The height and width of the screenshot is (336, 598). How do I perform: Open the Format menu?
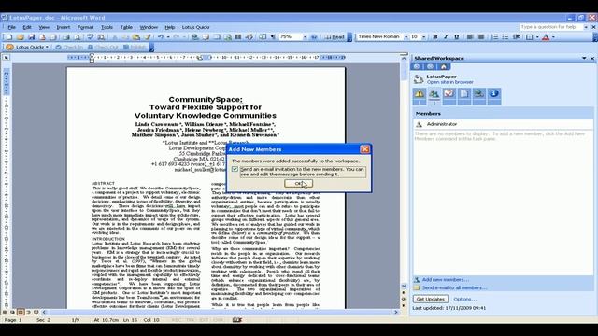tap(85, 27)
